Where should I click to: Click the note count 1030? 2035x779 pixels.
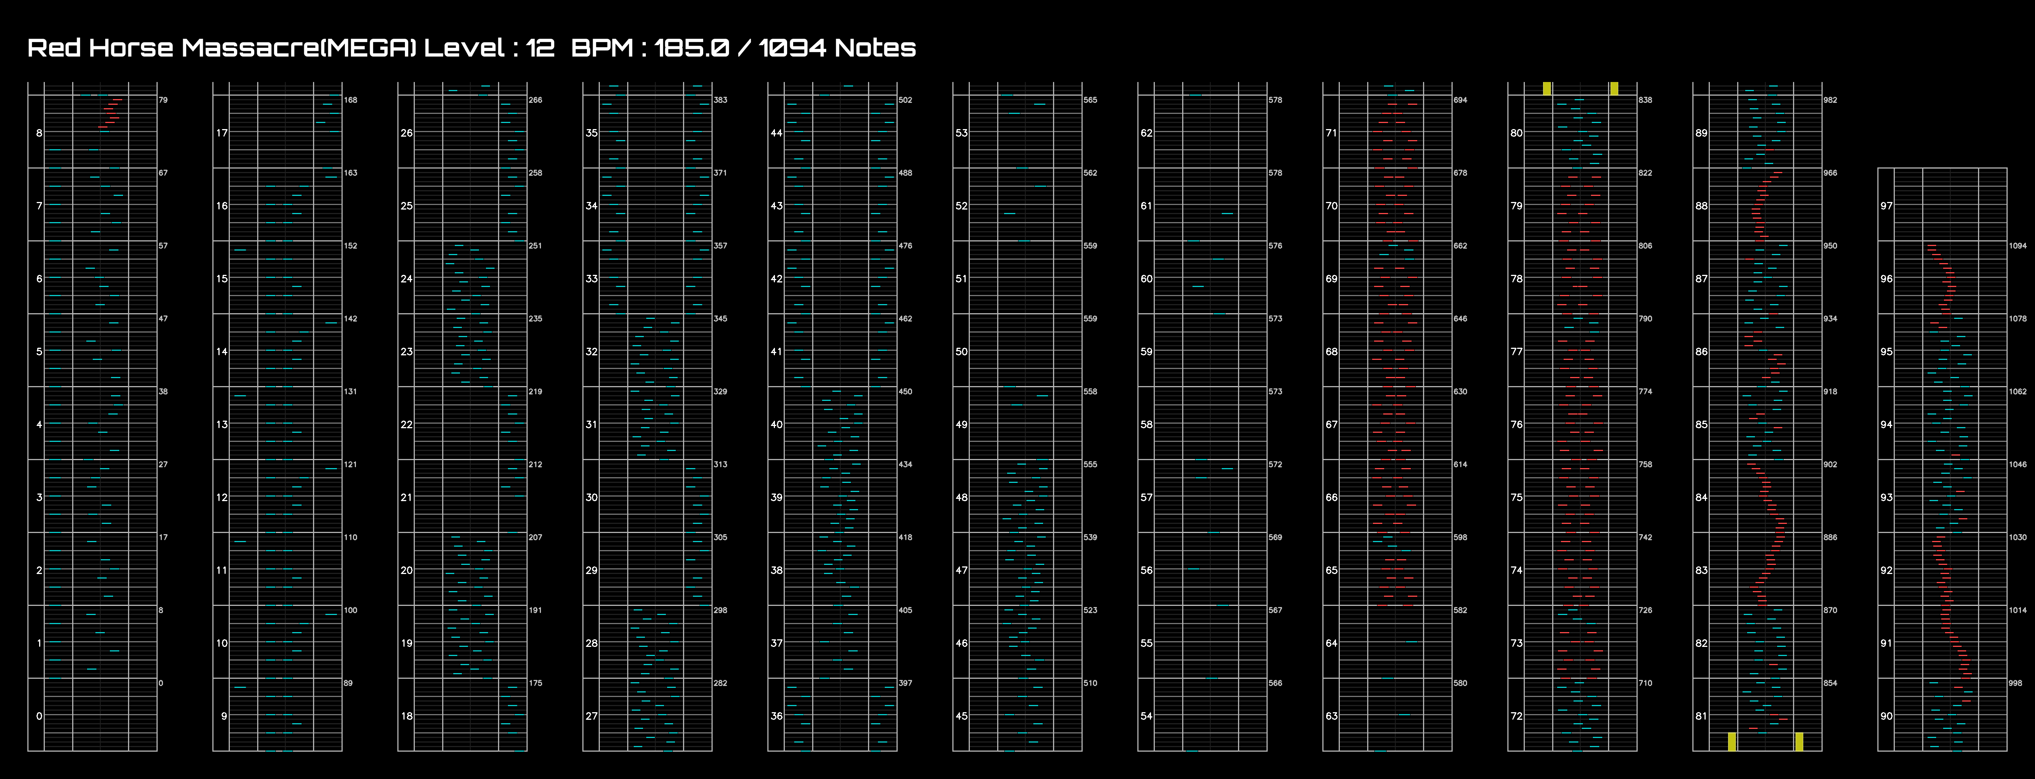click(2017, 538)
